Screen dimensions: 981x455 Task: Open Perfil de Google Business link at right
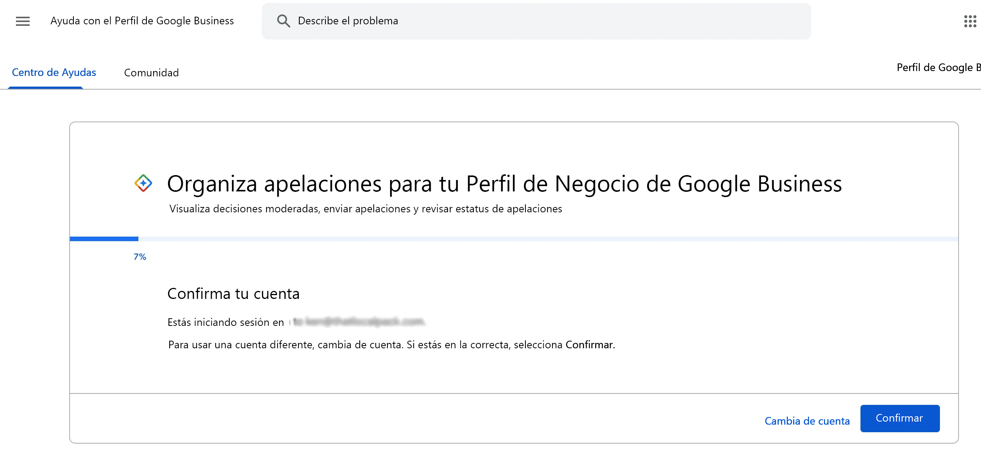coord(938,68)
